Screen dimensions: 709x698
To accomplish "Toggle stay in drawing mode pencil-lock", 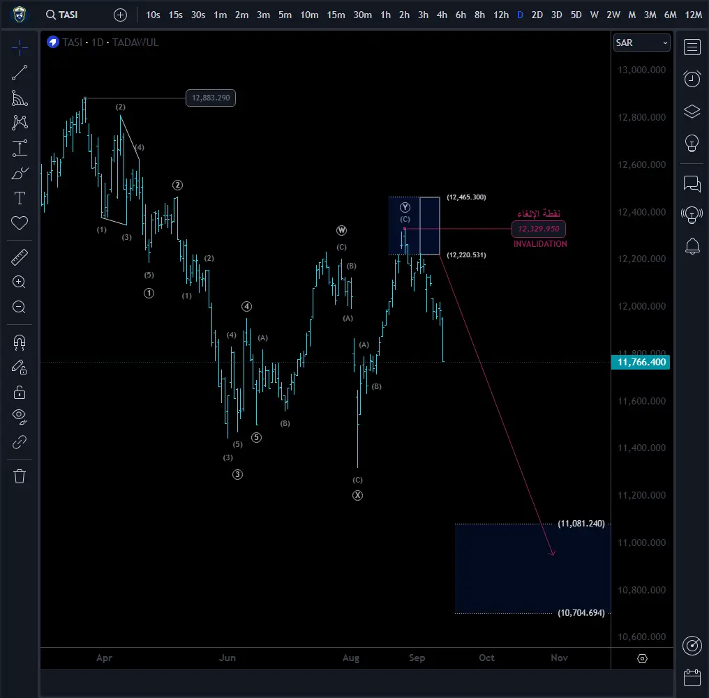I will tap(20, 367).
